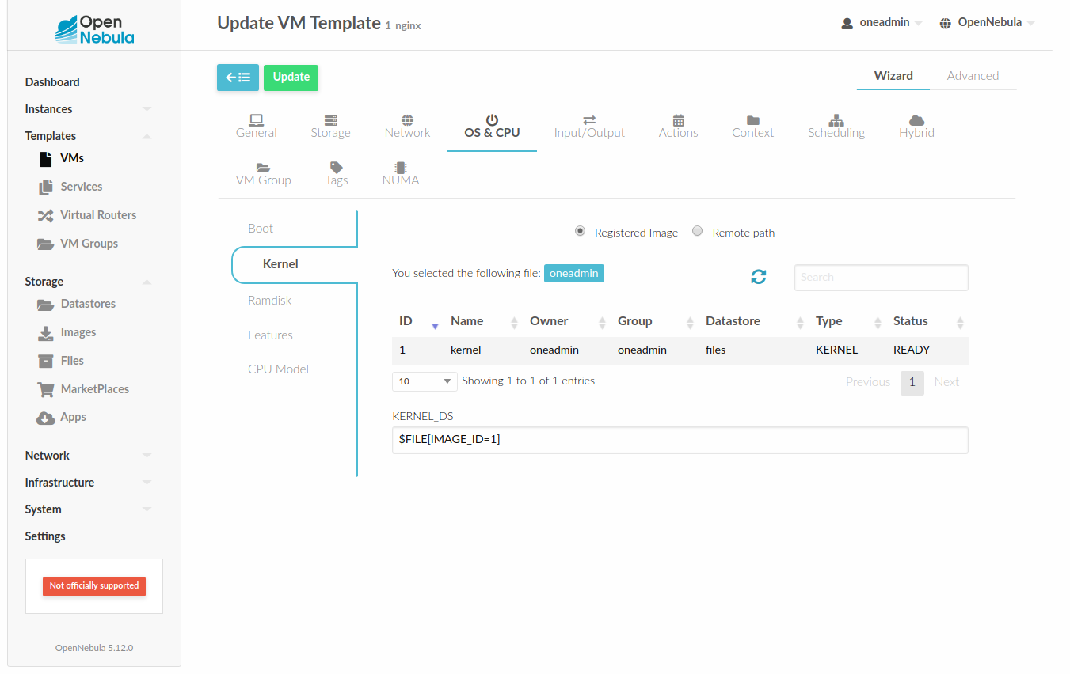The image size is (1070, 674).
Task: Click the Not officially supported button
Action: coord(94,586)
